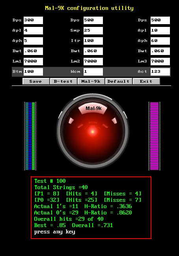Focus the Lm3 field showing 7000
The height and width of the screenshot is (256, 179).
(160, 61)
